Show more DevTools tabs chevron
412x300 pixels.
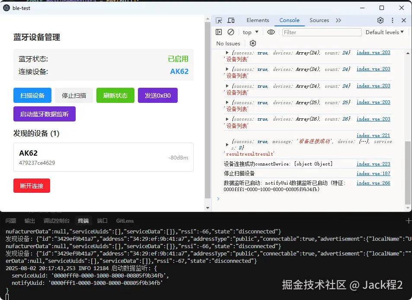(x=339, y=20)
